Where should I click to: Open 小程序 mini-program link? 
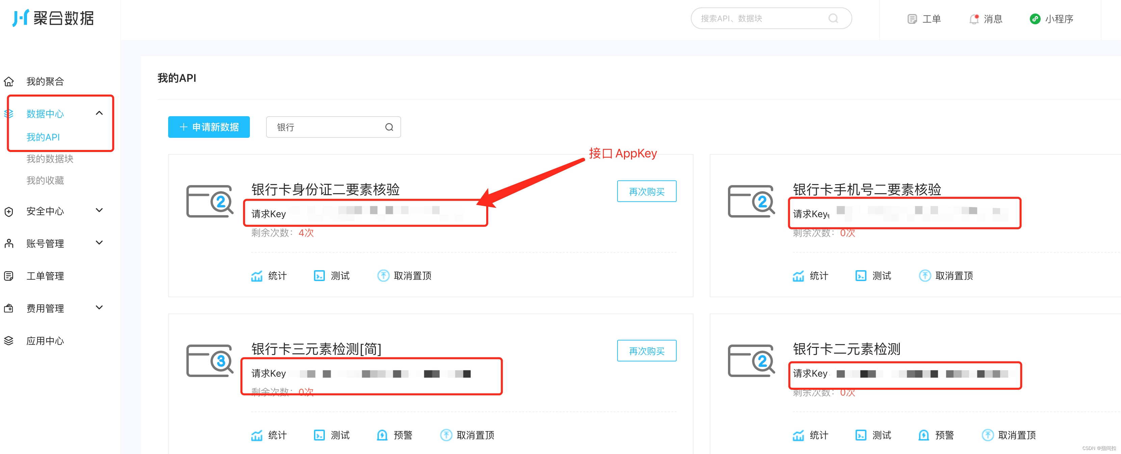click(1051, 19)
